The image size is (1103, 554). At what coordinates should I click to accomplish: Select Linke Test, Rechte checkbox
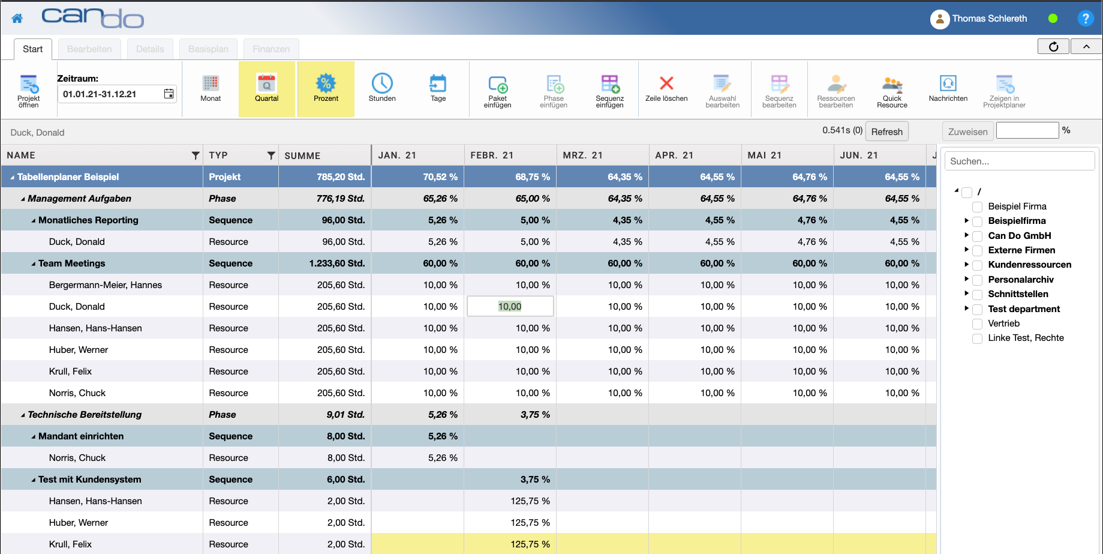click(x=977, y=338)
